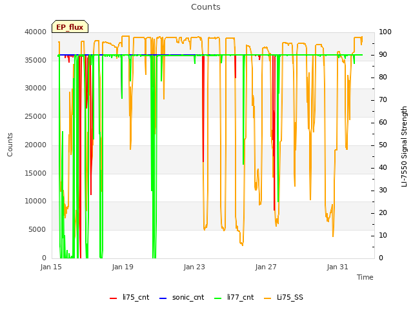Click the EP_flux label box
The height and width of the screenshot is (310, 413).
(x=70, y=26)
